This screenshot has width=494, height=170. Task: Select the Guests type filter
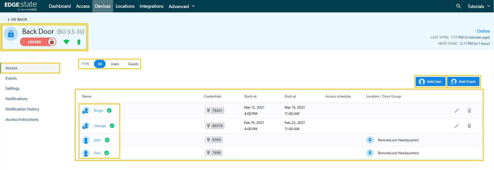(133, 64)
